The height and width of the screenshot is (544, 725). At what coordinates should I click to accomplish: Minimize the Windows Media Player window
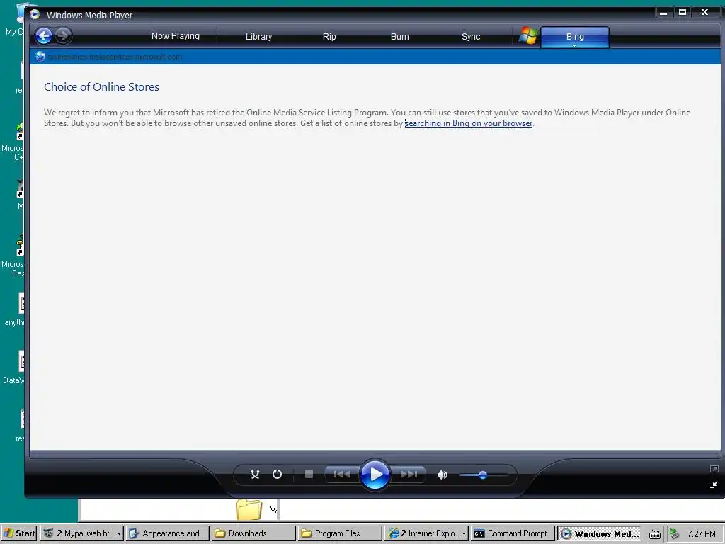[663, 13]
